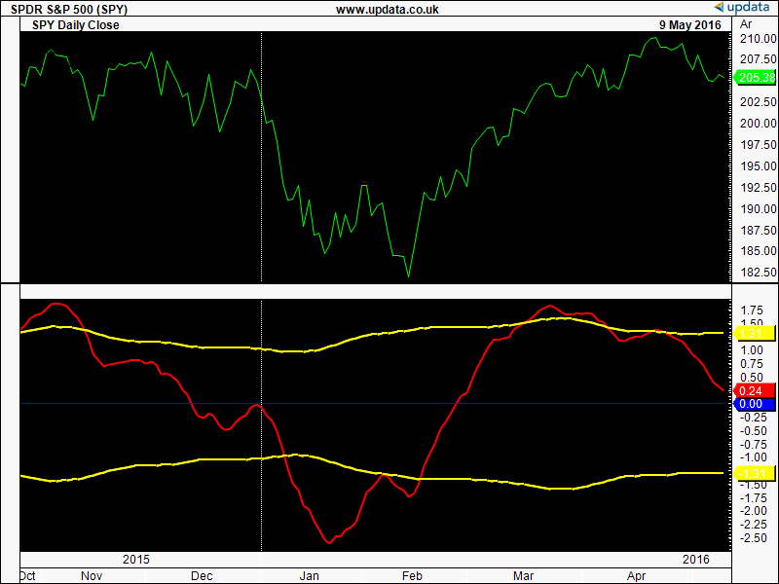The width and height of the screenshot is (779, 584).
Task: Click the Feb month label
Action: [x=412, y=576]
